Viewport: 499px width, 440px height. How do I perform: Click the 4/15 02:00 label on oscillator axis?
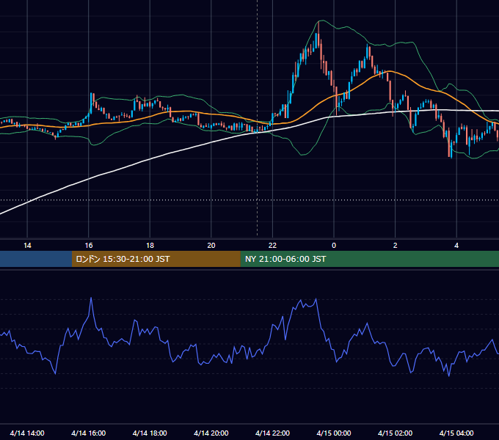(x=395, y=433)
